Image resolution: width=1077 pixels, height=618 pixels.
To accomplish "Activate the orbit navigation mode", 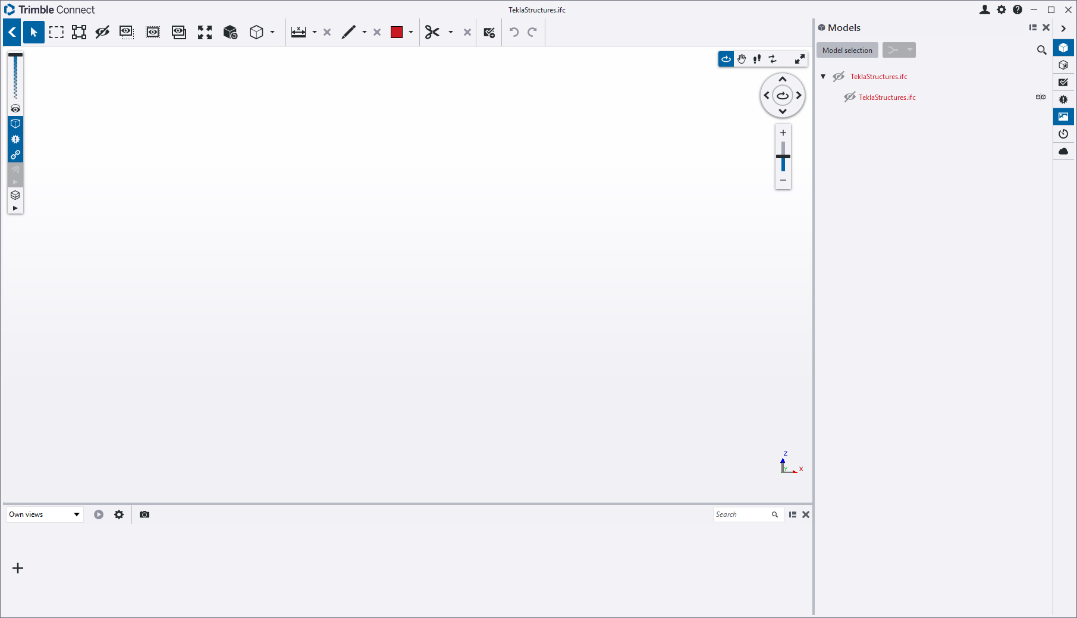I will pos(726,59).
